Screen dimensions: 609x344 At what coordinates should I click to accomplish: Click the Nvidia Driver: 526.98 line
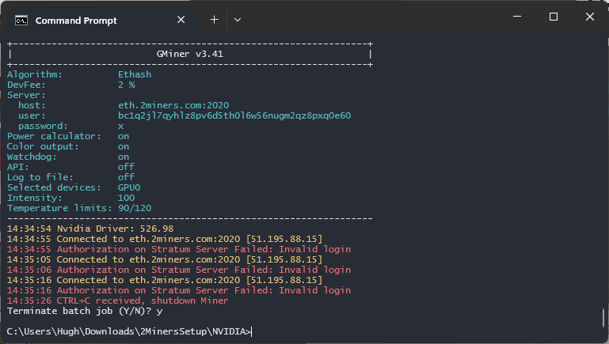pyautogui.click(x=90, y=229)
